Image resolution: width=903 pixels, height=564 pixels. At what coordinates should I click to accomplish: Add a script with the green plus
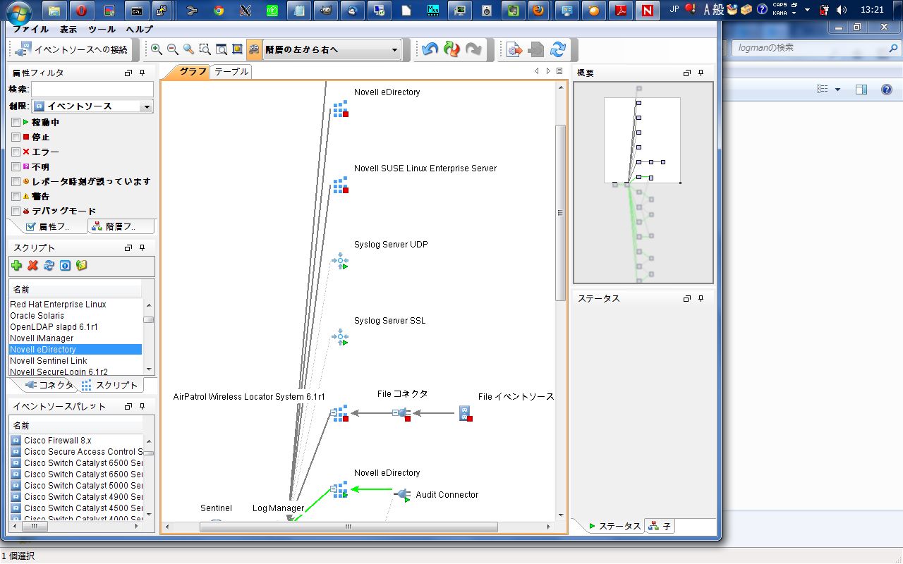[17, 266]
